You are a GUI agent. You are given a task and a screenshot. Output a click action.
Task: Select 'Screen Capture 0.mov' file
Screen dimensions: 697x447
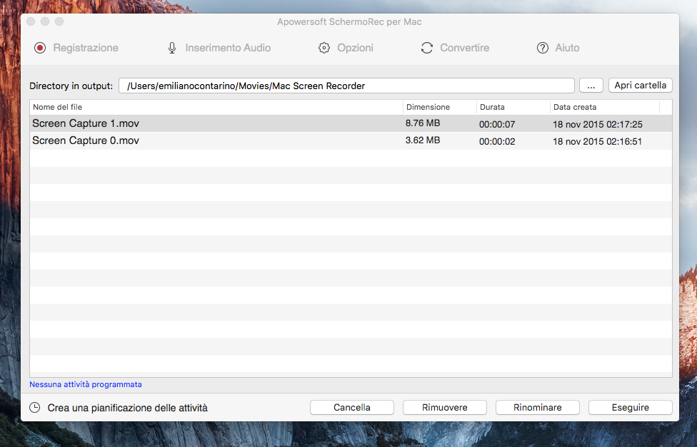tap(86, 140)
